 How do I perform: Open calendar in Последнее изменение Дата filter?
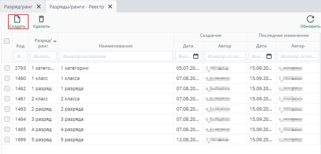[x=269, y=56]
